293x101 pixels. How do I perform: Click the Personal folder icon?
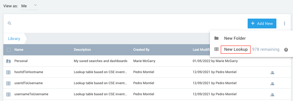tap(8, 61)
